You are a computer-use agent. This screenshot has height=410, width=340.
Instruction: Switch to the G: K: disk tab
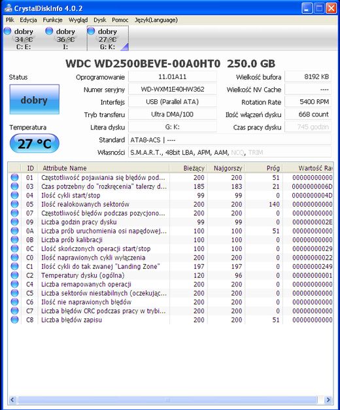108,39
